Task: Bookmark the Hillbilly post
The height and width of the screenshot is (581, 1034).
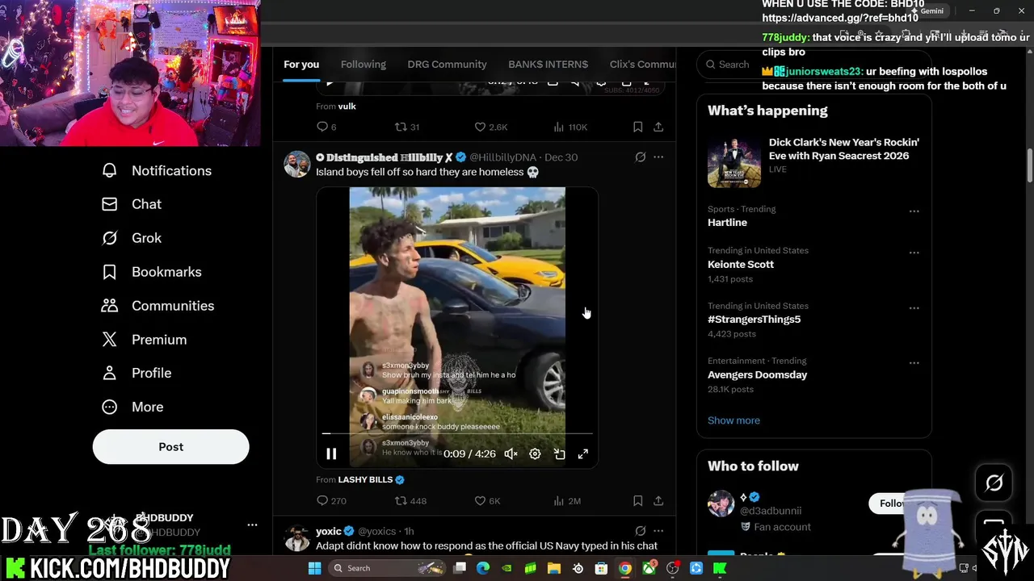Action: (637, 501)
